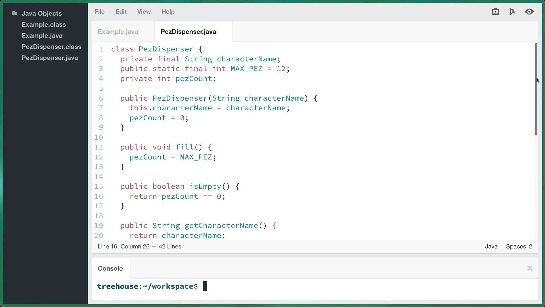The height and width of the screenshot is (307, 545).
Task: Open the Help menu
Action: tap(168, 12)
